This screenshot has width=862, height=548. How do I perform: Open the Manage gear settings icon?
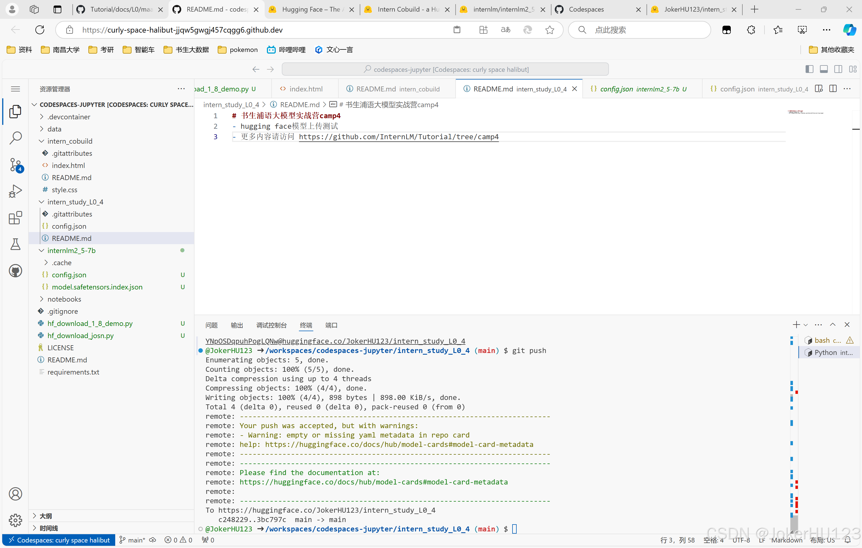tap(15, 520)
